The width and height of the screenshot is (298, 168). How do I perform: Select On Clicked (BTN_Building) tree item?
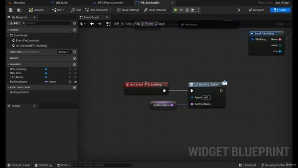(31, 46)
